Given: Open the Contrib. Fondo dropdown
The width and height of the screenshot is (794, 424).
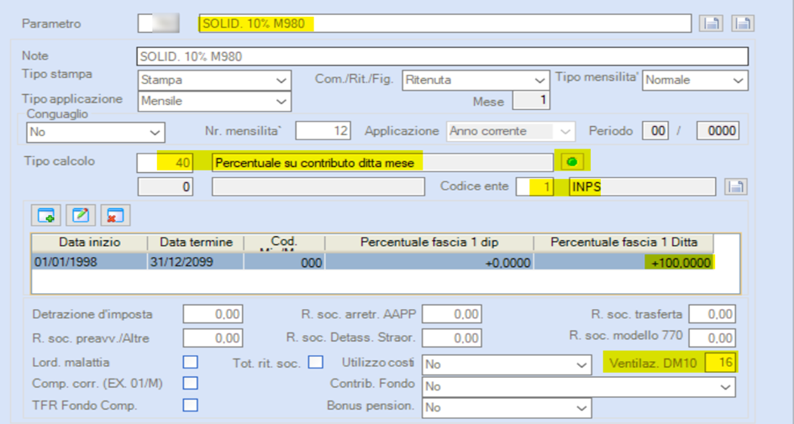Looking at the screenshot, I should pyautogui.click(x=578, y=386).
